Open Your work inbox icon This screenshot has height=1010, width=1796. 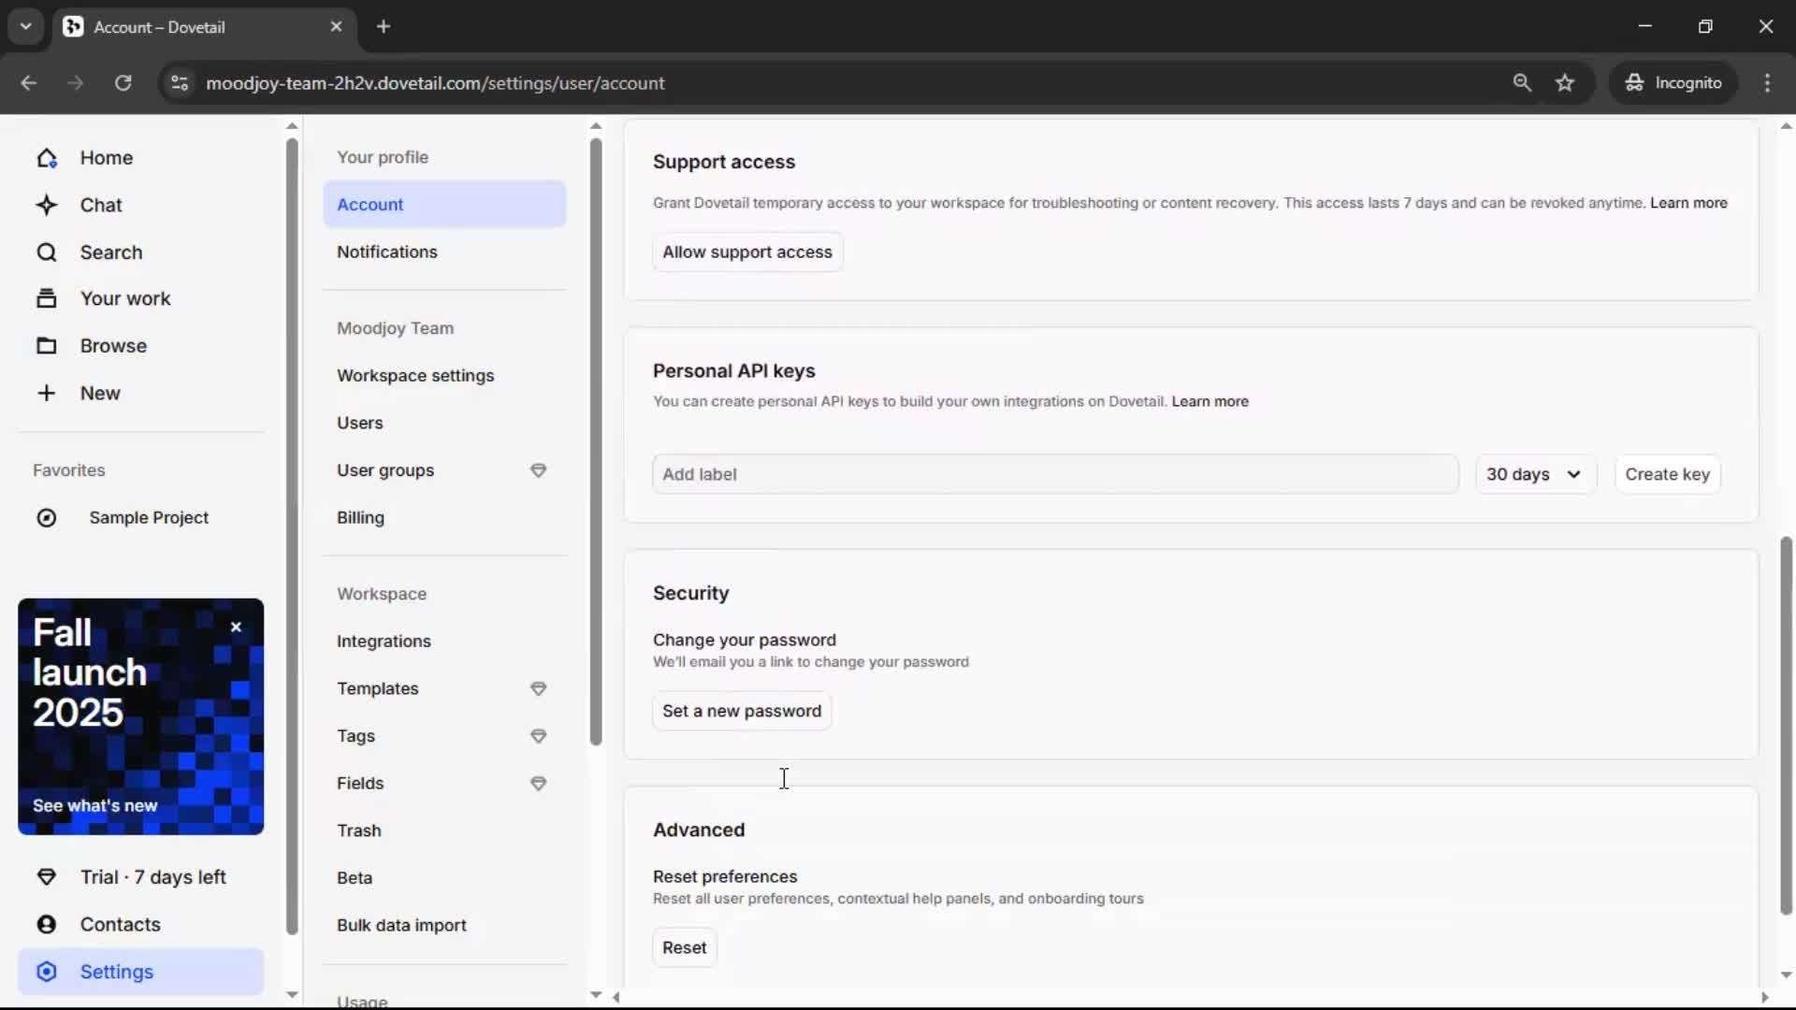point(47,298)
